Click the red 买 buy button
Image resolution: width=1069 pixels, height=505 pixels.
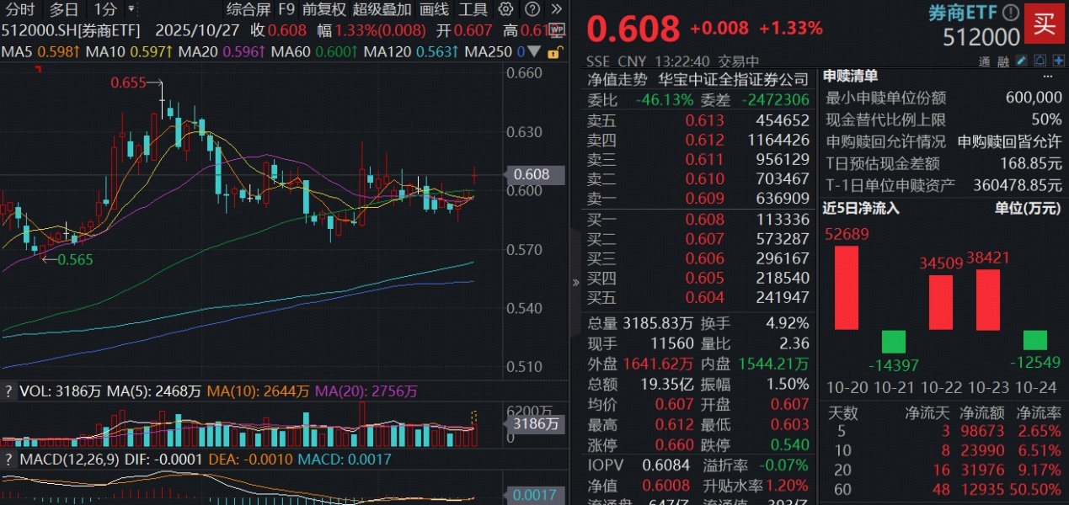click(x=1045, y=24)
